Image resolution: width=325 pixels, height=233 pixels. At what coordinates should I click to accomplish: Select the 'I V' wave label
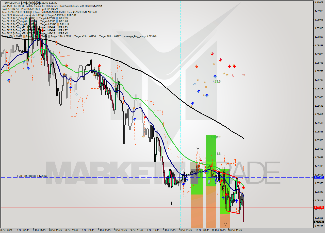coord(197,148)
